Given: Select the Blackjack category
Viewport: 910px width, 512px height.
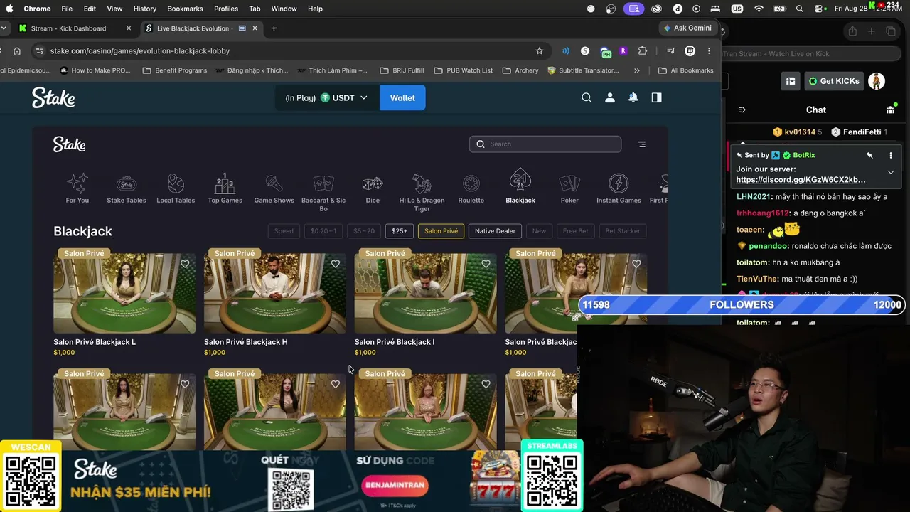Looking at the screenshot, I should point(520,187).
